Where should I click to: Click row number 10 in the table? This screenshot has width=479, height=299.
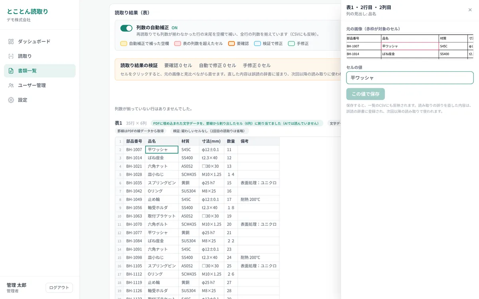click(119, 216)
